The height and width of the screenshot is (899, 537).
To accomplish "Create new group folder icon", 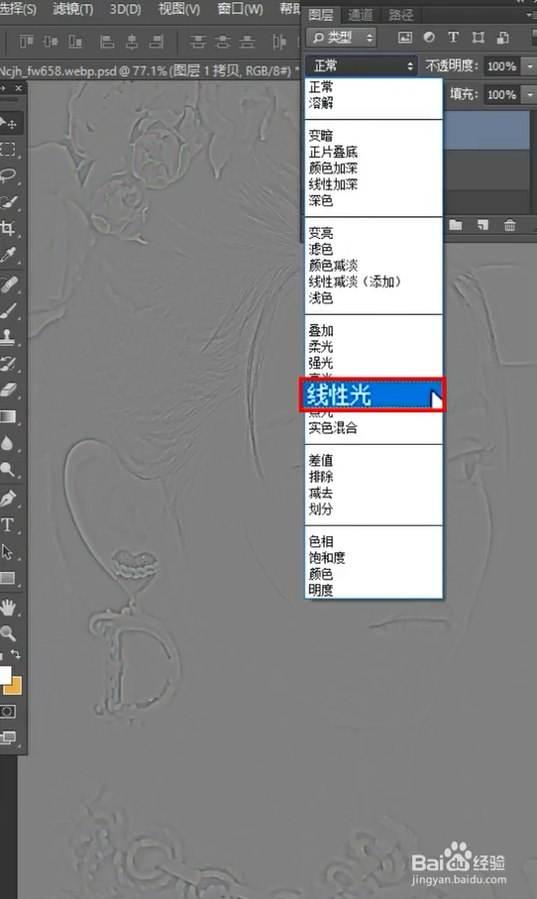I will (x=456, y=225).
